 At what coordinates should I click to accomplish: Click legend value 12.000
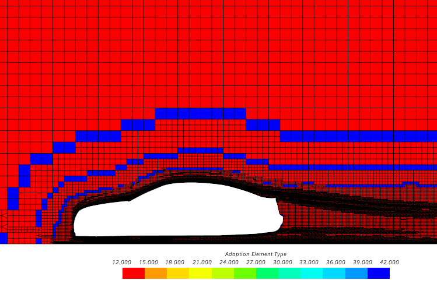tap(121, 262)
